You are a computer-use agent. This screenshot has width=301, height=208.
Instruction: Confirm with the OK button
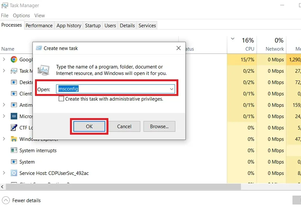[x=89, y=126]
